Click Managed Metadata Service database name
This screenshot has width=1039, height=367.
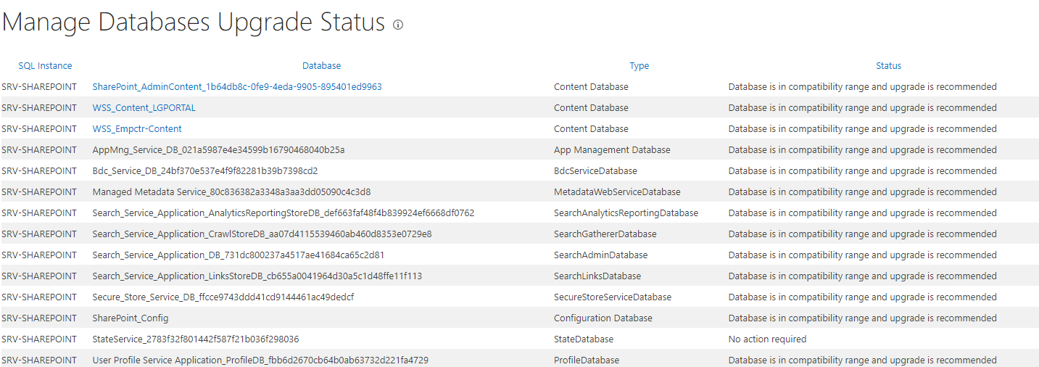[231, 192]
